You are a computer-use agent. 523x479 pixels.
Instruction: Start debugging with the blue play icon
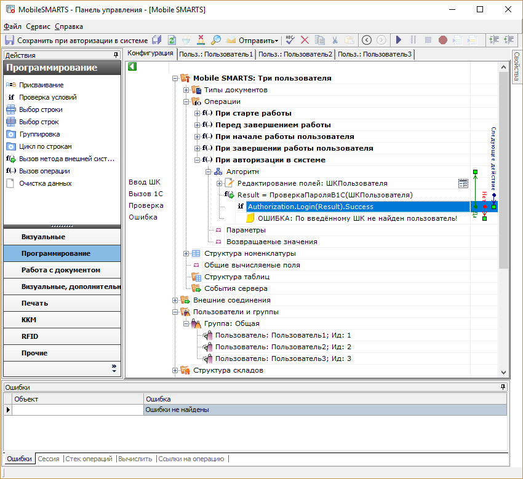pyautogui.click(x=398, y=40)
